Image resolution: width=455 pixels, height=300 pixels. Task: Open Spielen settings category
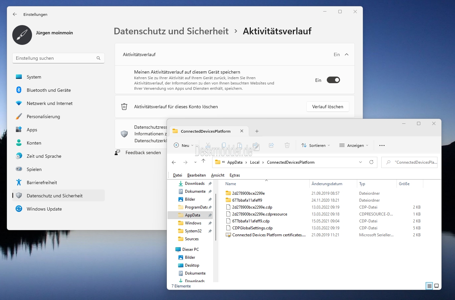pos(58,169)
